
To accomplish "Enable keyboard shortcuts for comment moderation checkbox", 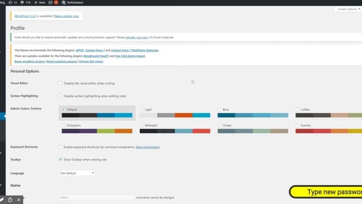I will [61, 147].
